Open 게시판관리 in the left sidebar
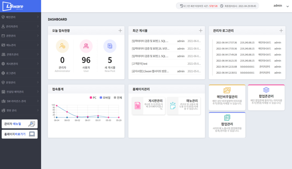The height and width of the screenshot is (169, 292). point(20,64)
